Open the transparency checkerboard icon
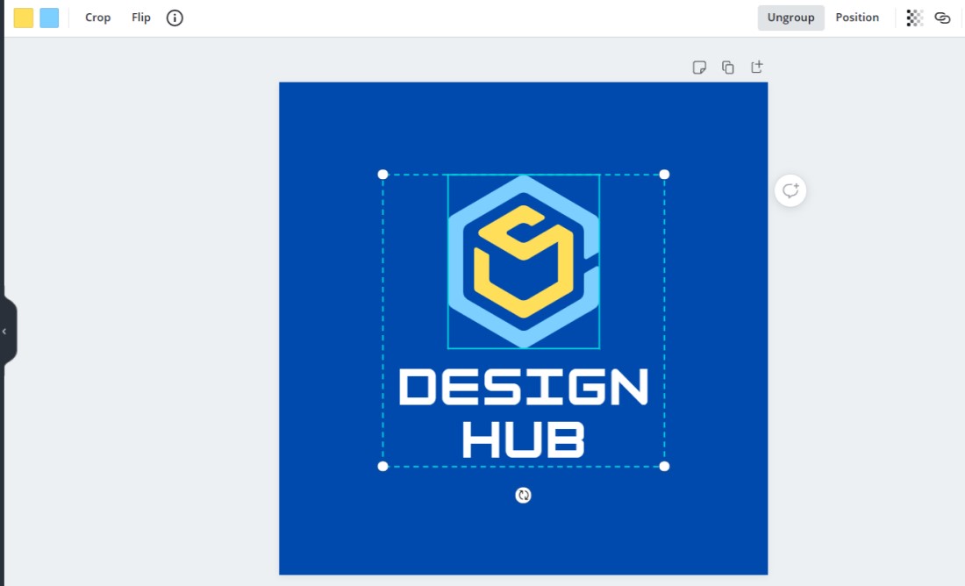The image size is (965, 586). (x=914, y=18)
